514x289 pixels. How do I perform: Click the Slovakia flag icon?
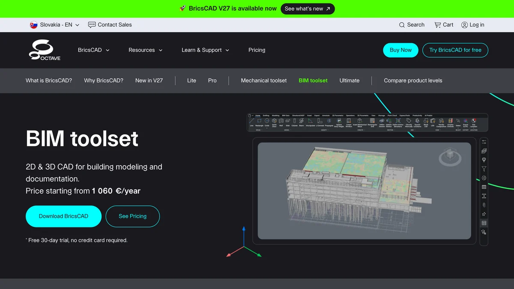pyautogui.click(x=33, y=25)
